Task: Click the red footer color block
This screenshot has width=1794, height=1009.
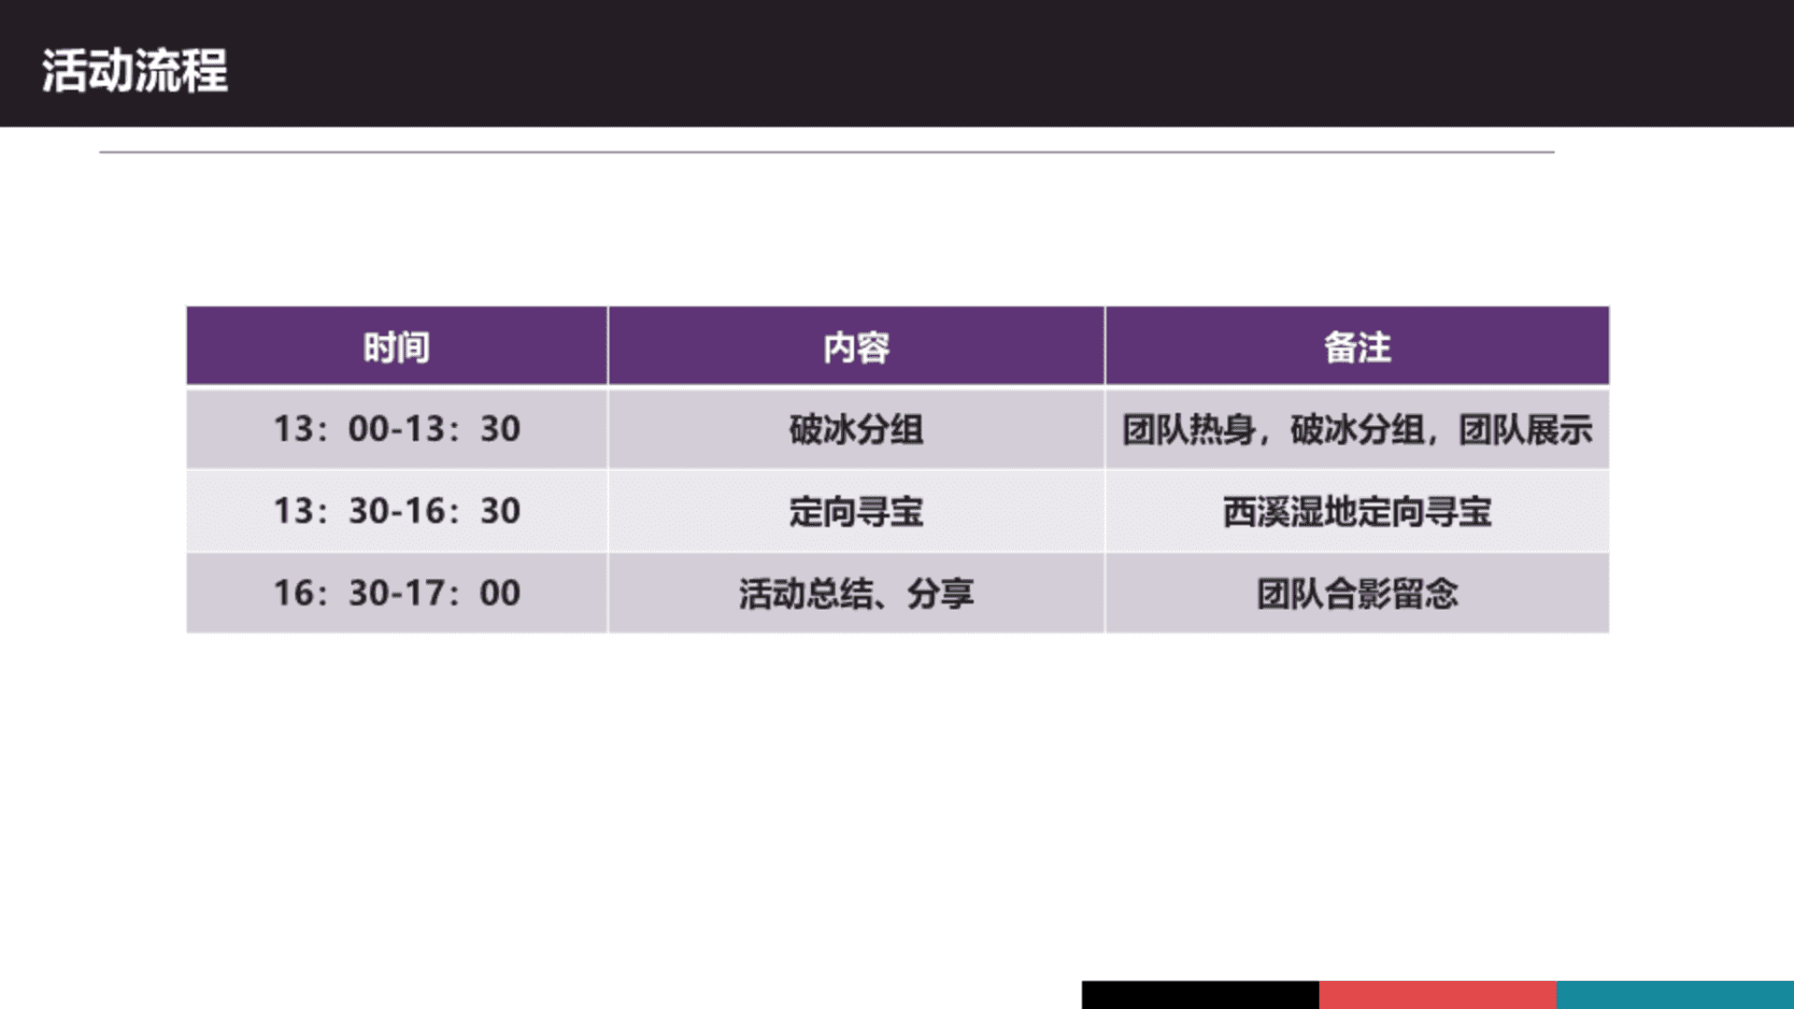Action: point(1437,994)
